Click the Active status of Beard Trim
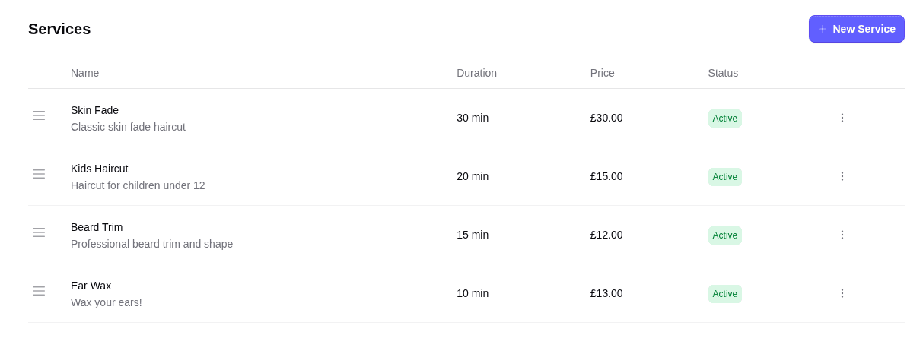 pos(724,235)
